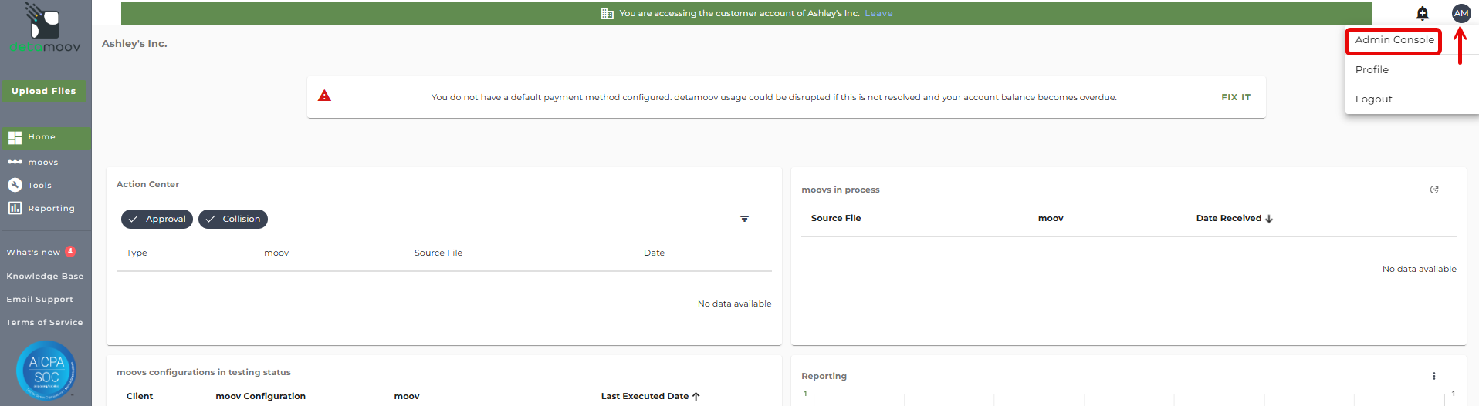Select Profile from the user menu
The image size is (1479, 406).
coord(1372,69)
